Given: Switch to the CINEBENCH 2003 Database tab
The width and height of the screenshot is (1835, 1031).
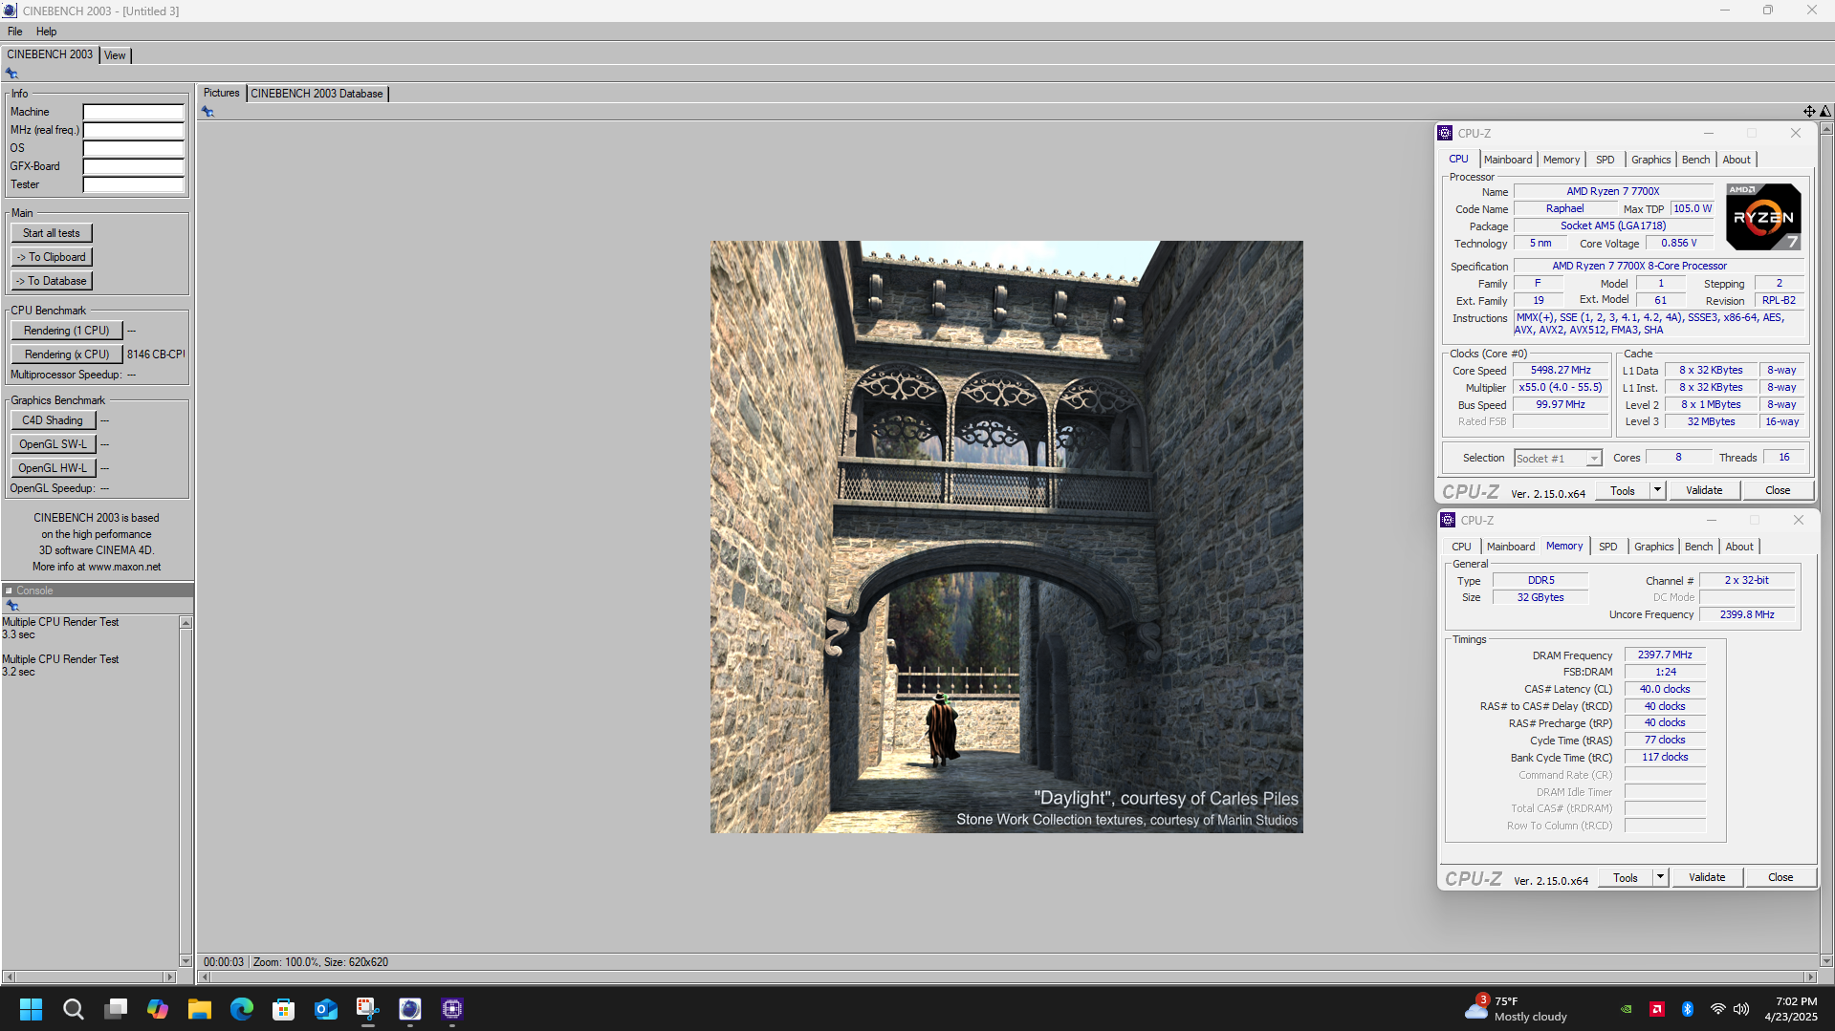Looking at the screenshot, I should [317, 94].
